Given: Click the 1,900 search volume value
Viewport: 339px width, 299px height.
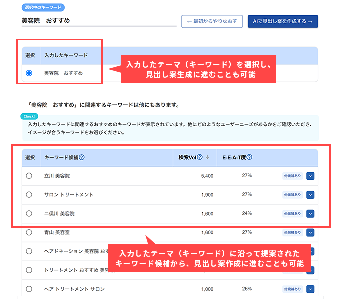Looking at the screenshot, I should point(207,195).
